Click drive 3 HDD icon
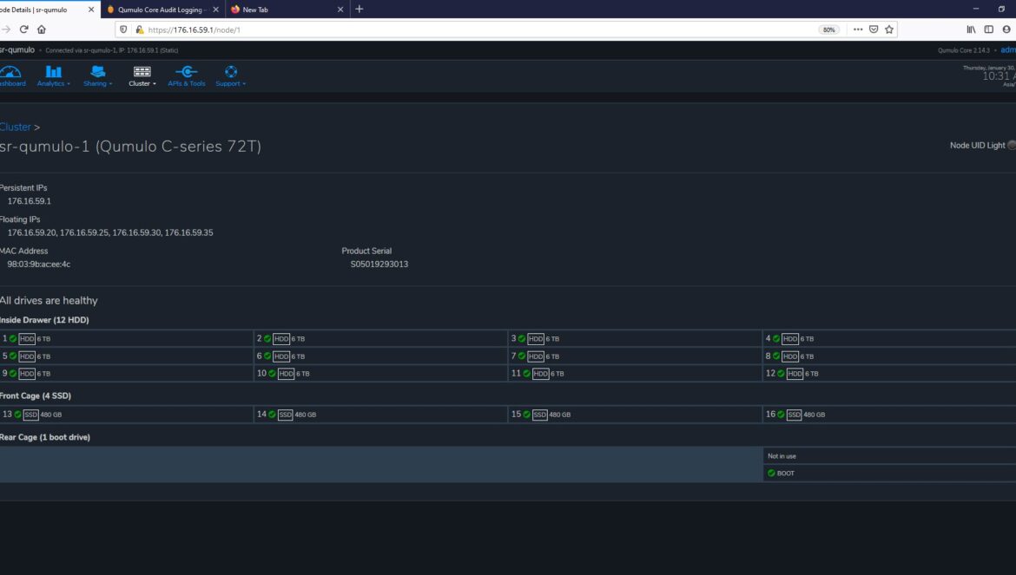Screen dimensions: 1016x575 pyautogui.click(x=536, y=339)
